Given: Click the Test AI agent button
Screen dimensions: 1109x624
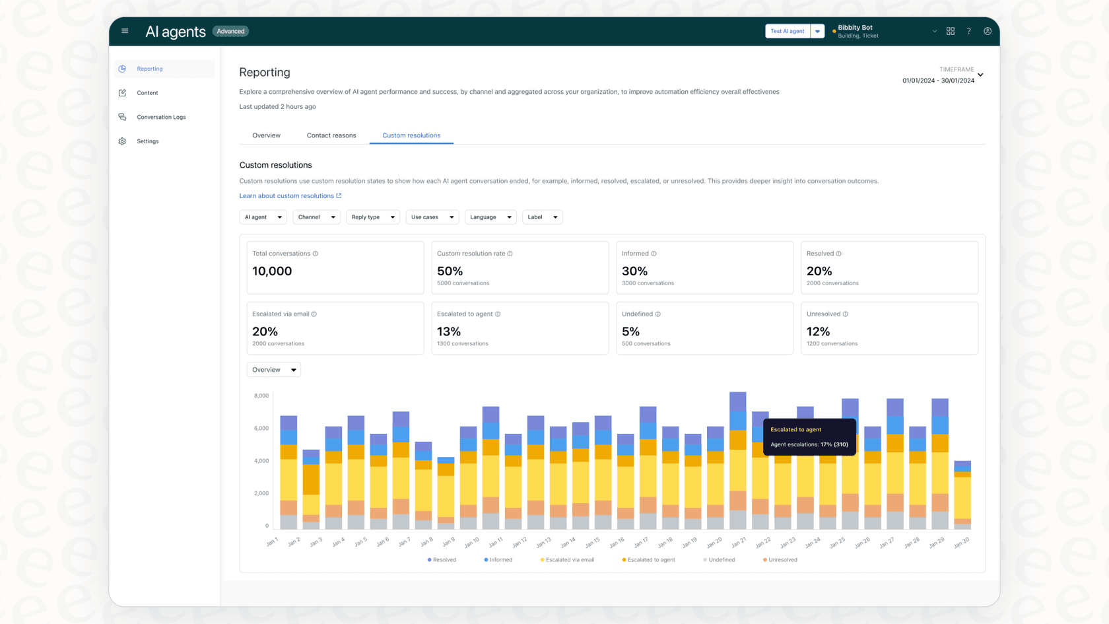Looking at the screenshot, I should point(787,30).
